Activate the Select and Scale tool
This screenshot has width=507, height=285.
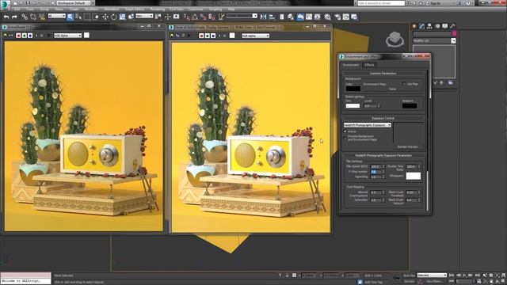[122, 17]
